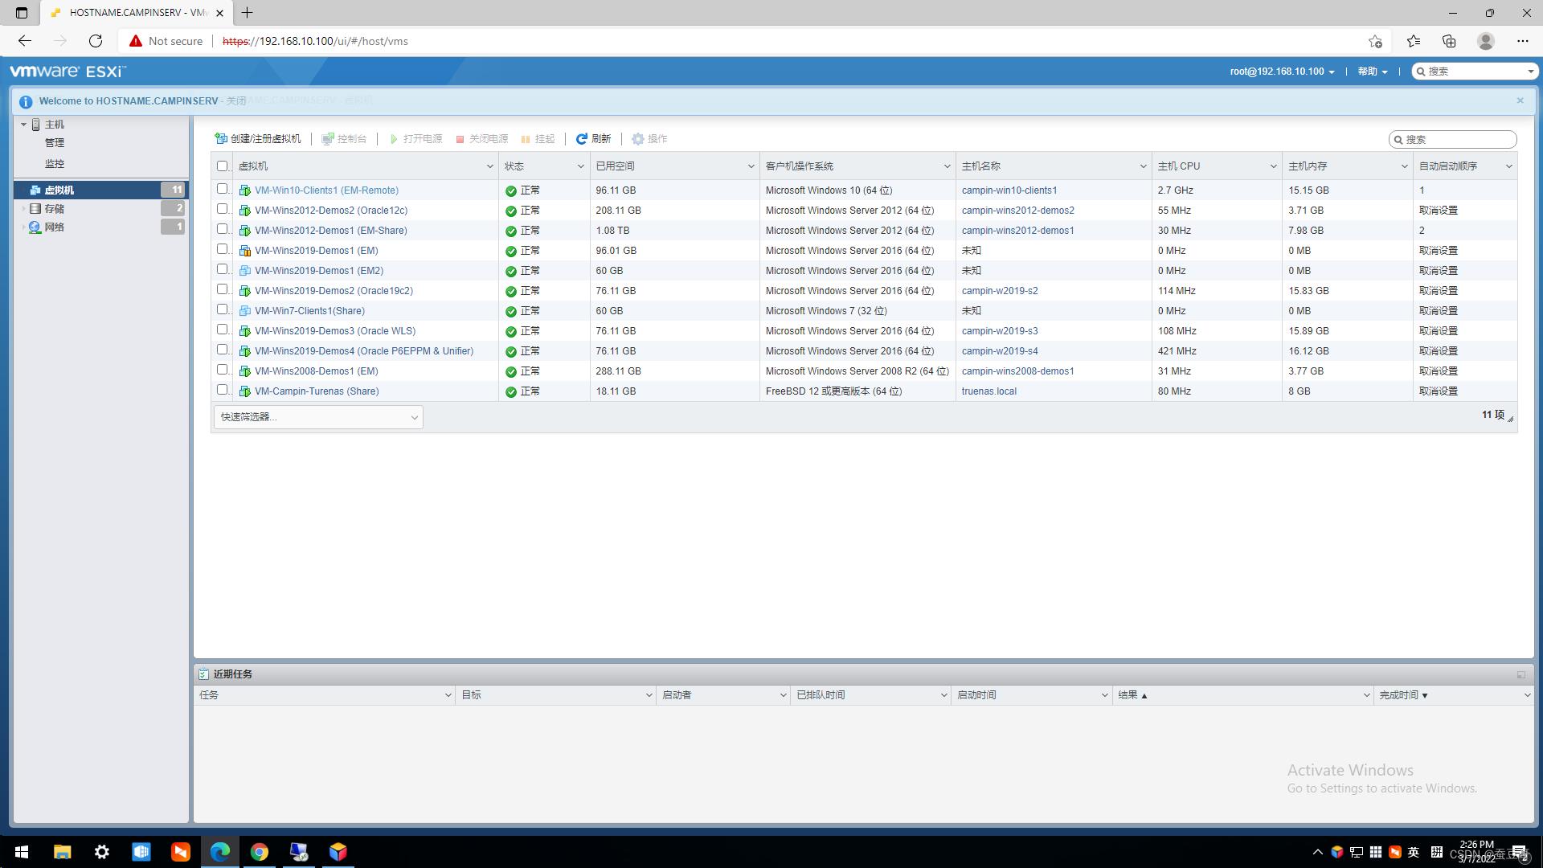1543x868 pixels.
Task: Collapse the Host tree node in navigator
Action: click(24, 125)
